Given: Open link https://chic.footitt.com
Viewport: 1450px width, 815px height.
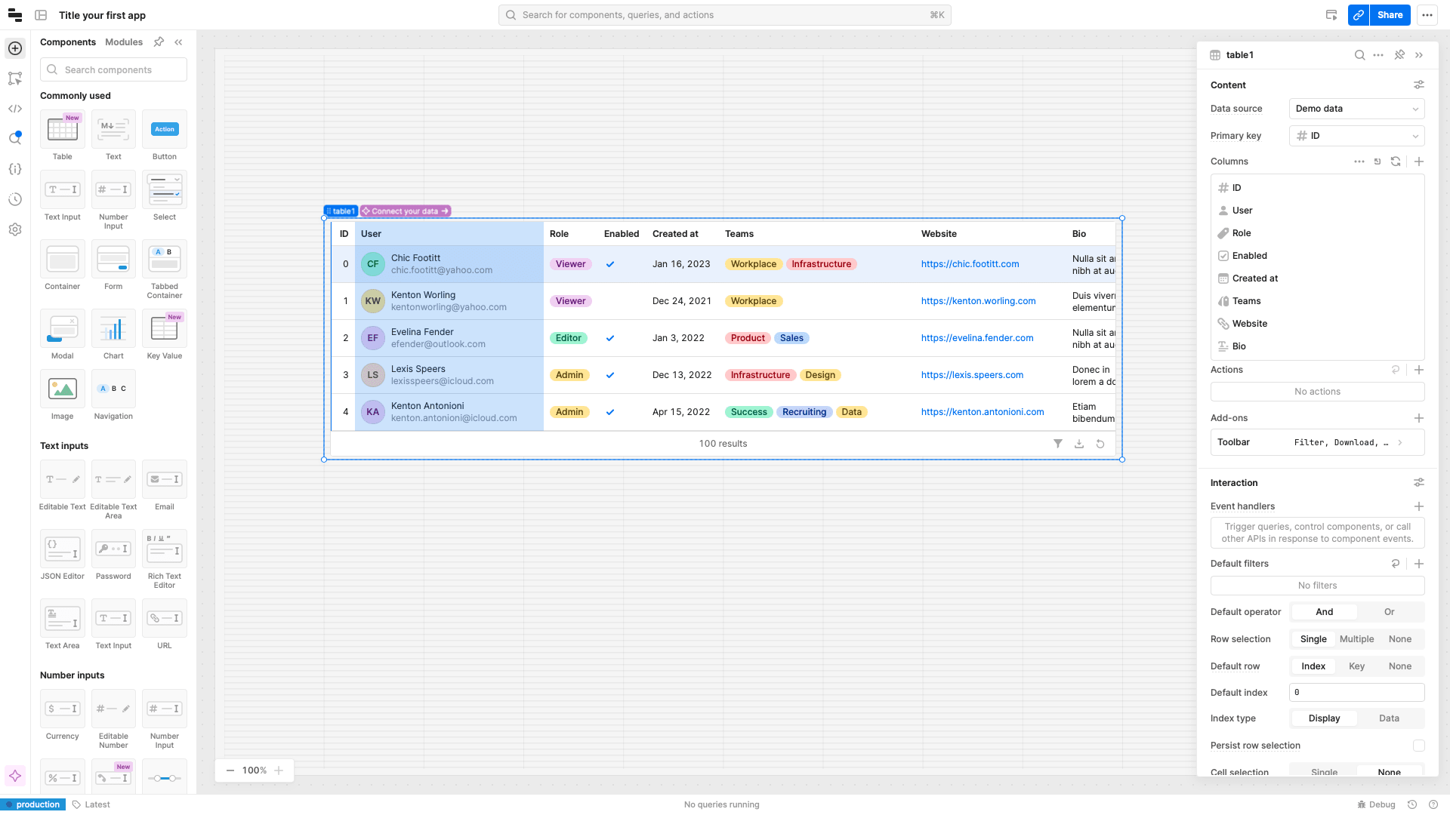Looking at the screenshot, I should click(970, 264).
